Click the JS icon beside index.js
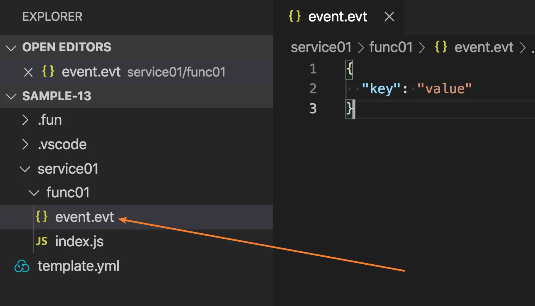 point(42,241)
